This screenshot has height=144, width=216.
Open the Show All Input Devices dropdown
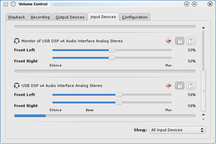tap(177, 130)
